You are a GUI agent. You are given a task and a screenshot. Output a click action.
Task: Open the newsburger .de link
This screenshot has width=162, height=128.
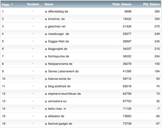59,34
